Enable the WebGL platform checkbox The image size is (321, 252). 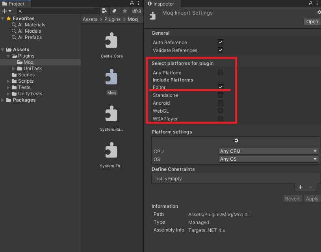click(221, 111)
